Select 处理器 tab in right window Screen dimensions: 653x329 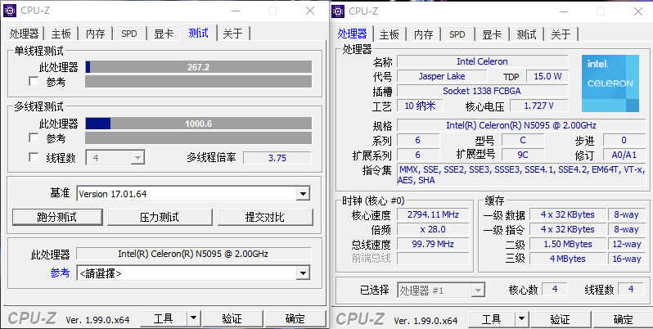click(352, 34)
